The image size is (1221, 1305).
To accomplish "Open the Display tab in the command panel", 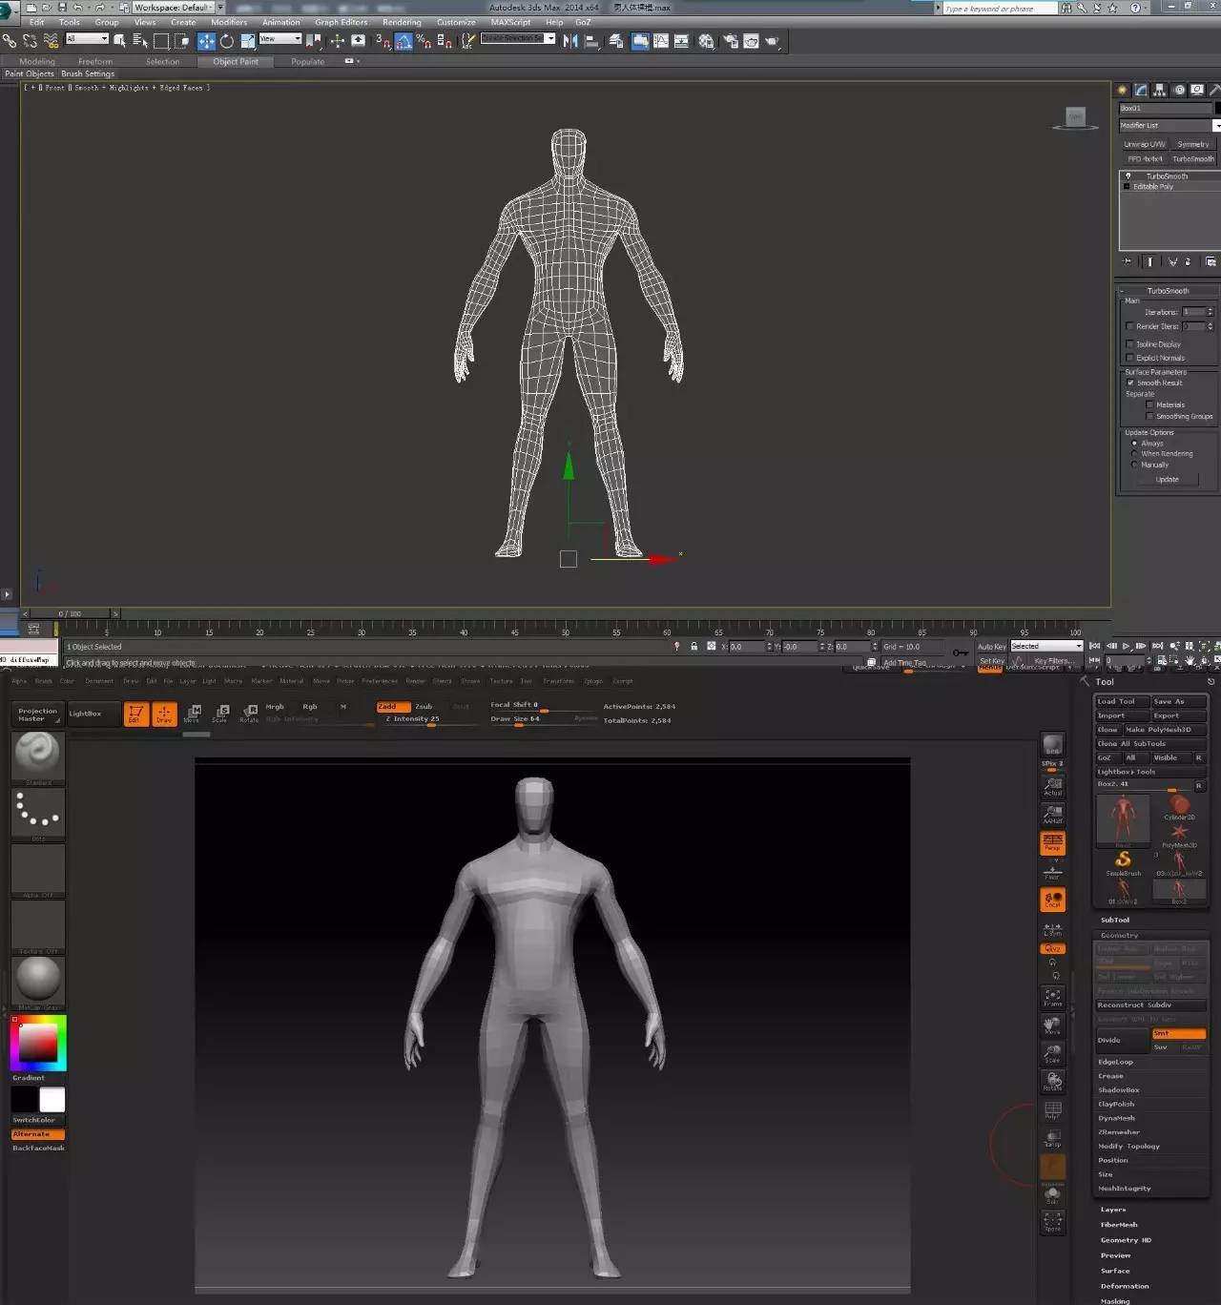I will [x=1197, y=90].
